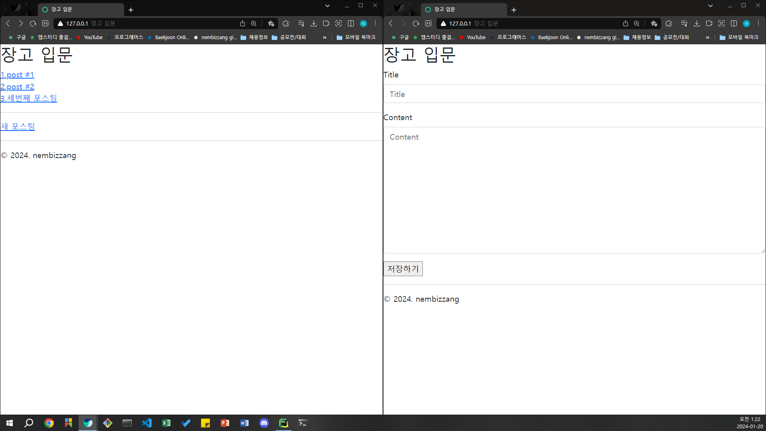
Task: Open the tab search dropdown in right browser
Action: coord(711,6)
